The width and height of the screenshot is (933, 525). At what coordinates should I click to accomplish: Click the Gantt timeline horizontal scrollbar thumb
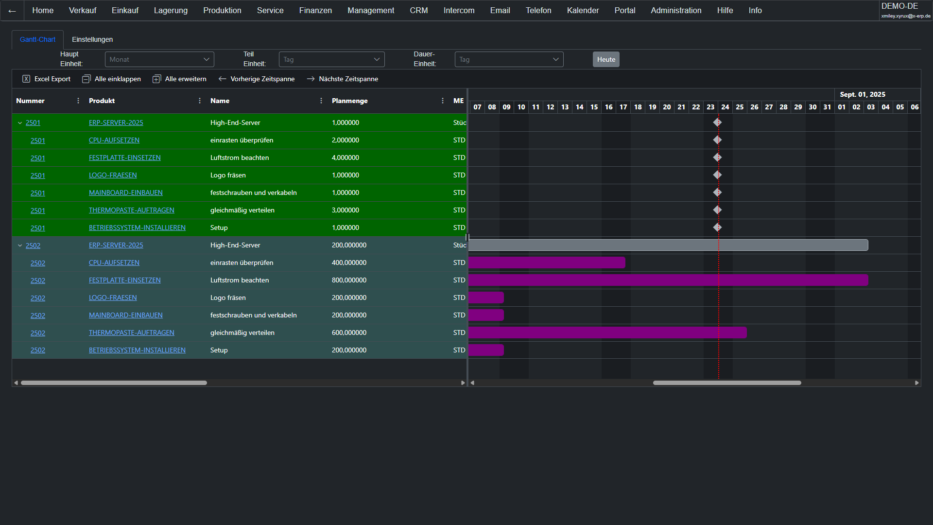coord(726,383)
